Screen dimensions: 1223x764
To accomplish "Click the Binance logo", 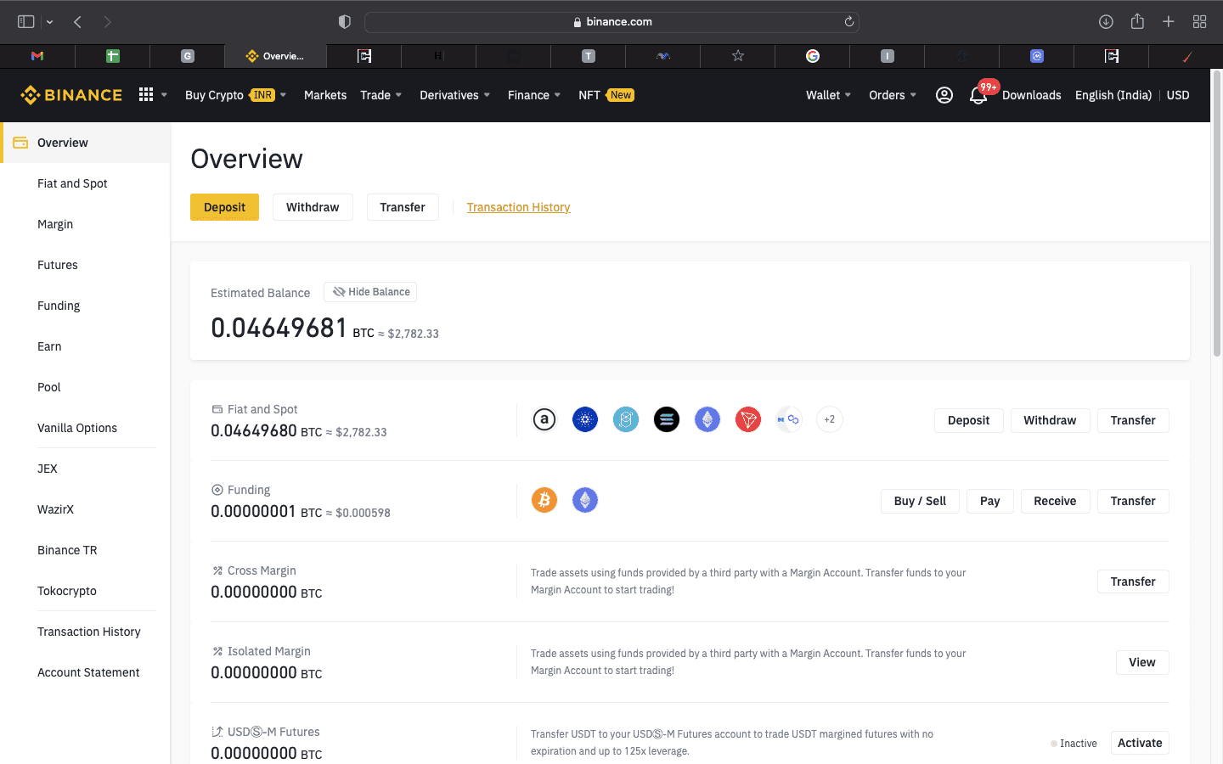I will click(71, 95).
